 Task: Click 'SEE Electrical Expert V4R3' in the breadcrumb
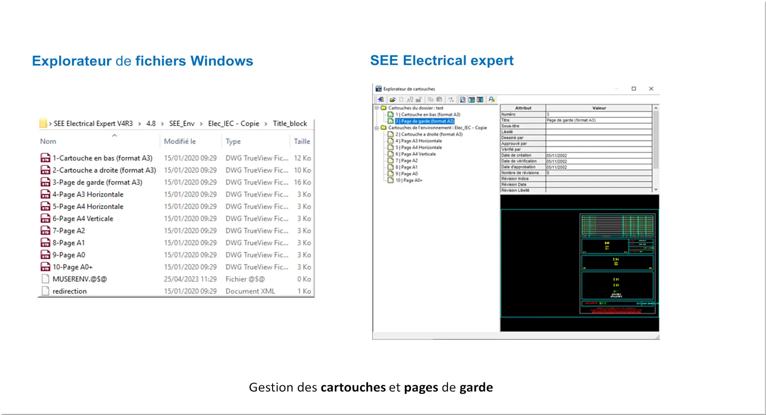click(x=93, y=123)
